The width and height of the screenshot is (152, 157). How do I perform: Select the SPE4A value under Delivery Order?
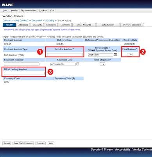coord(60,44)
